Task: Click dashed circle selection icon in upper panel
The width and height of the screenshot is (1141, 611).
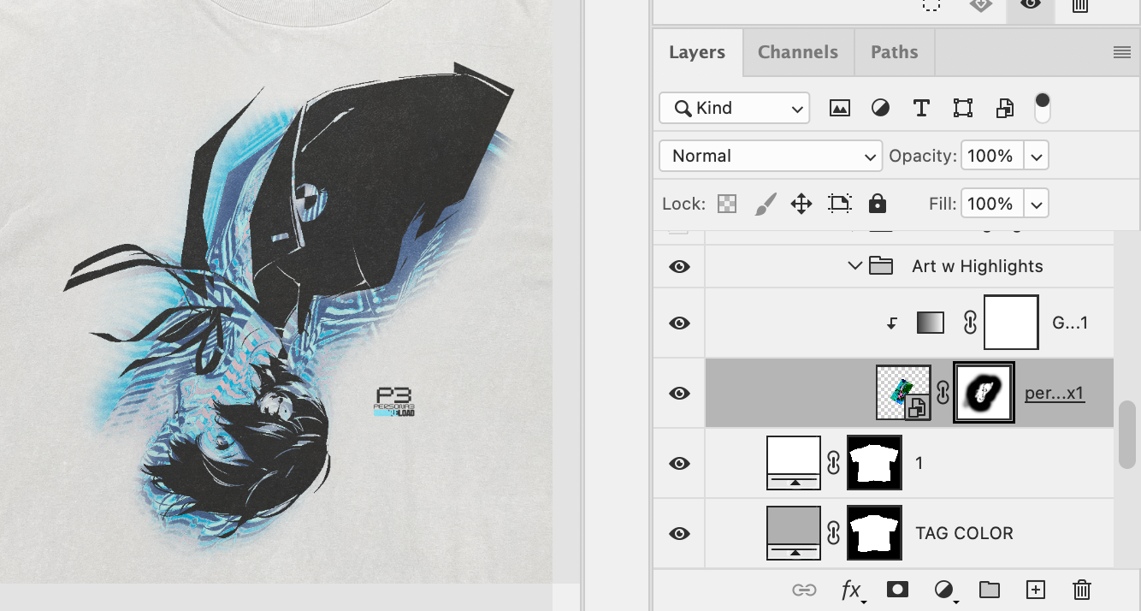Action: [x=931, y=5]
